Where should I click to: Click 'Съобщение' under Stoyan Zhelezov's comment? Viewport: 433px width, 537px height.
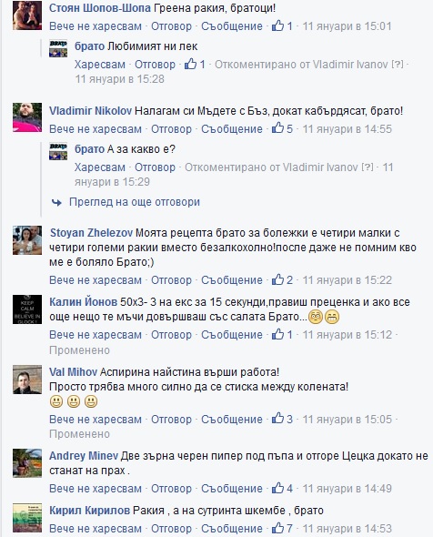click(x=232, y=280)
